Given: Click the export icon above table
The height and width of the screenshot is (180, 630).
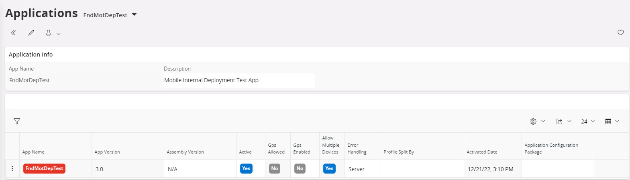Looking at the screenshot, I should click(x=559, y=121).
